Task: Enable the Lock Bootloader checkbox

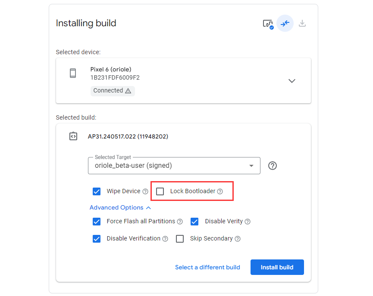Action: click(x=160, y=191)
